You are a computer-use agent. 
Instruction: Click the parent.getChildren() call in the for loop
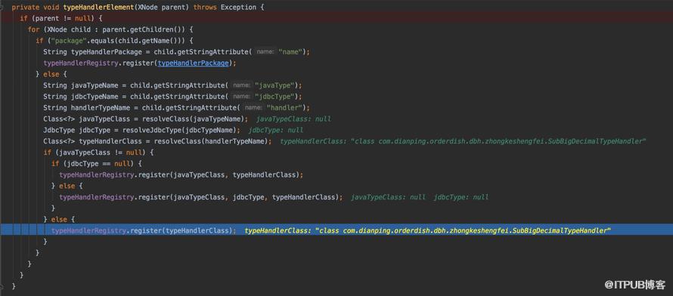pyautogui.click(x=144, y=29)
